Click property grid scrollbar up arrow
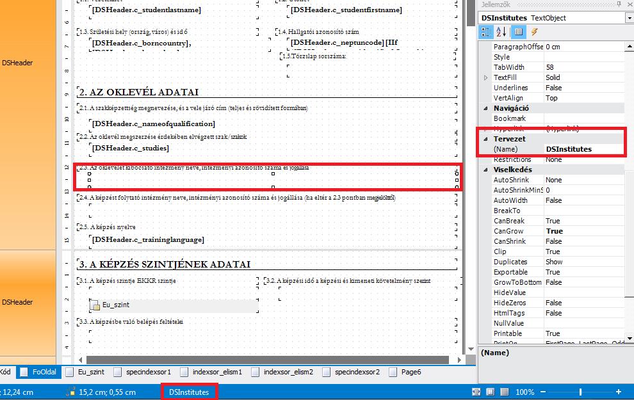 tap(629, 47)
